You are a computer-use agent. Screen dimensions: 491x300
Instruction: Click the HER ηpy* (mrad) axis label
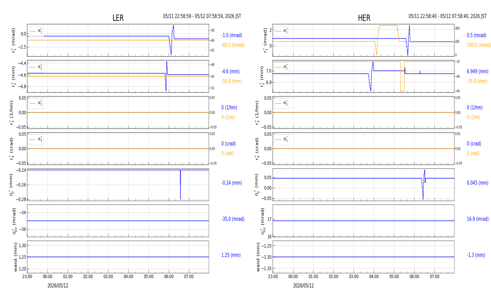click(x=263, y=221)
